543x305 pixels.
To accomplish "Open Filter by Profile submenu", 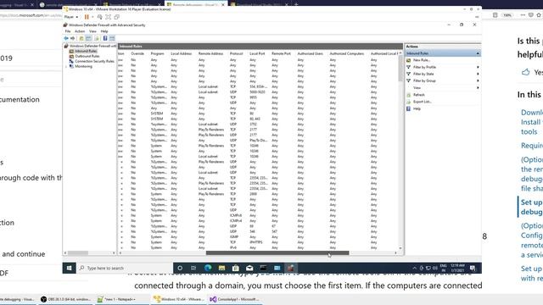I will click(x=443, y=67).
